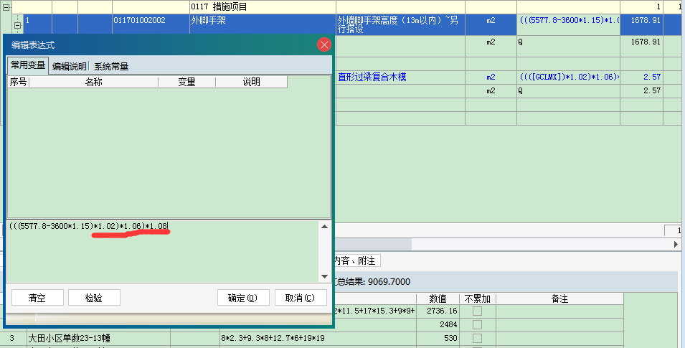Screen dimensions: 685x348
Task: Click the 备注 column header
Action: [559, 298]
